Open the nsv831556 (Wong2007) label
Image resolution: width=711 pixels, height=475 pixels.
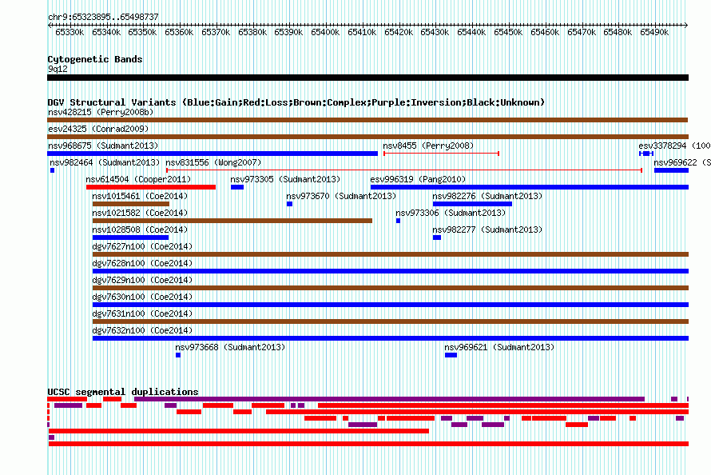tap(213, 162)
